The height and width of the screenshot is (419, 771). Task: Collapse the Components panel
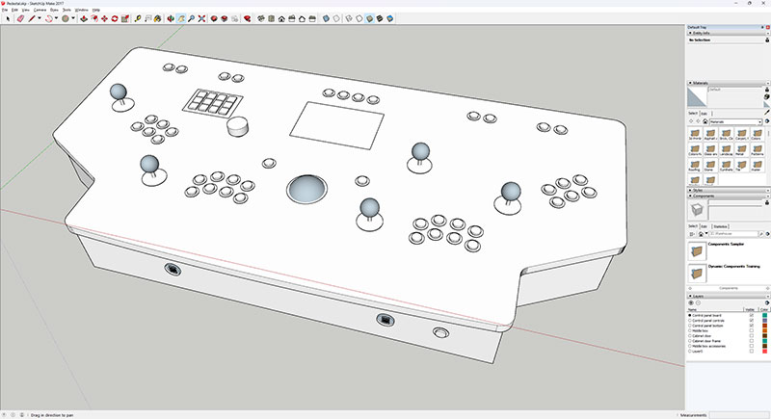[690, 196]
